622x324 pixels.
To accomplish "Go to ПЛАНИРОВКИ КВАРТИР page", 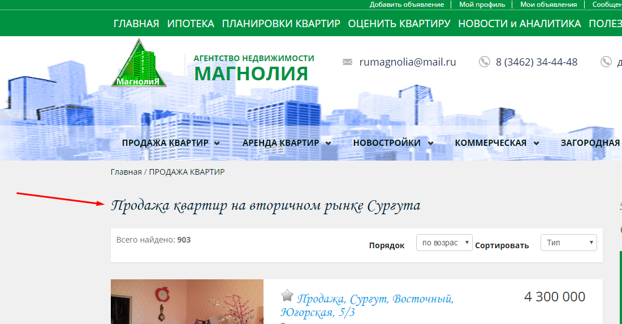I will [281, 24].
